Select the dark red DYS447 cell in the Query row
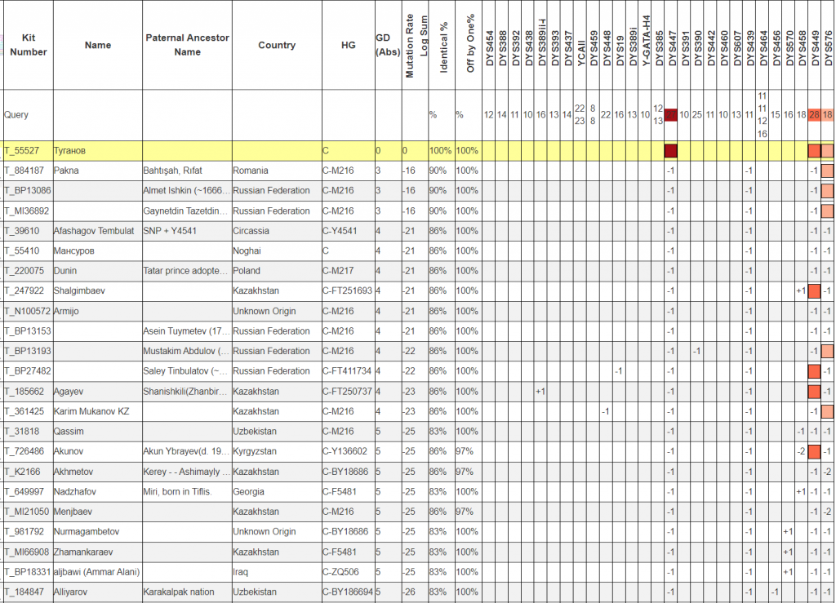Screen dimensions: 836x603 (671, 115)
